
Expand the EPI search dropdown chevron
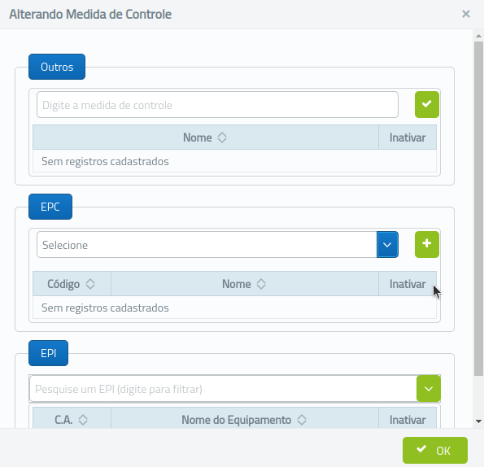point(429,389)
